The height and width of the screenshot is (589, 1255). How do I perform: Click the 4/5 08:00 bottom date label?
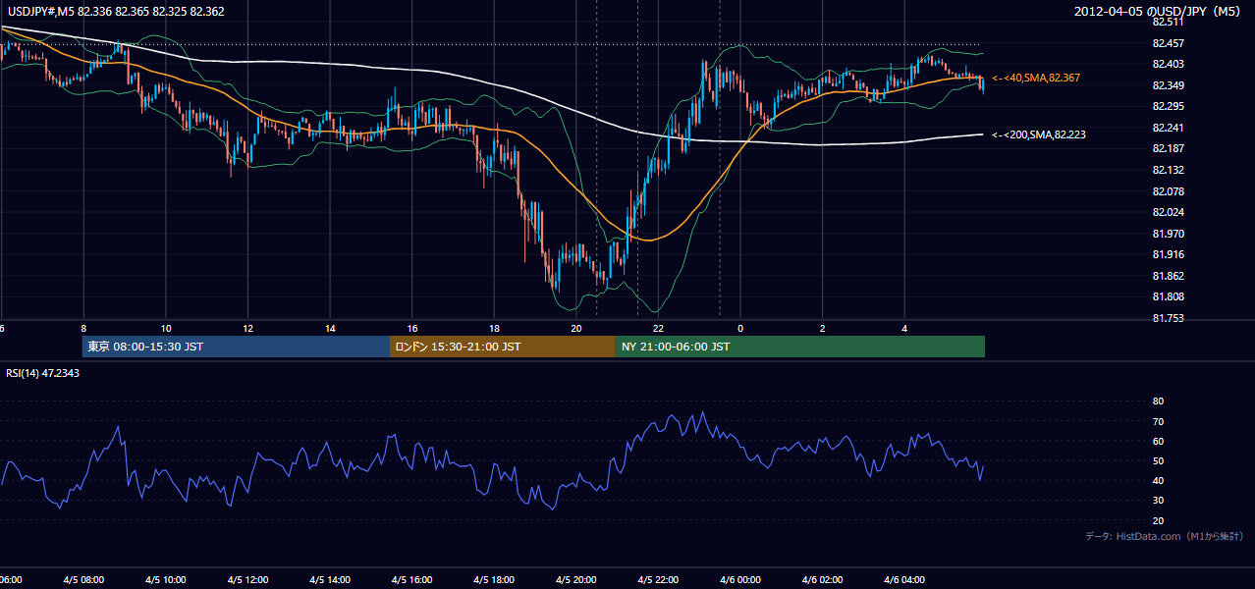pos(83,580)
